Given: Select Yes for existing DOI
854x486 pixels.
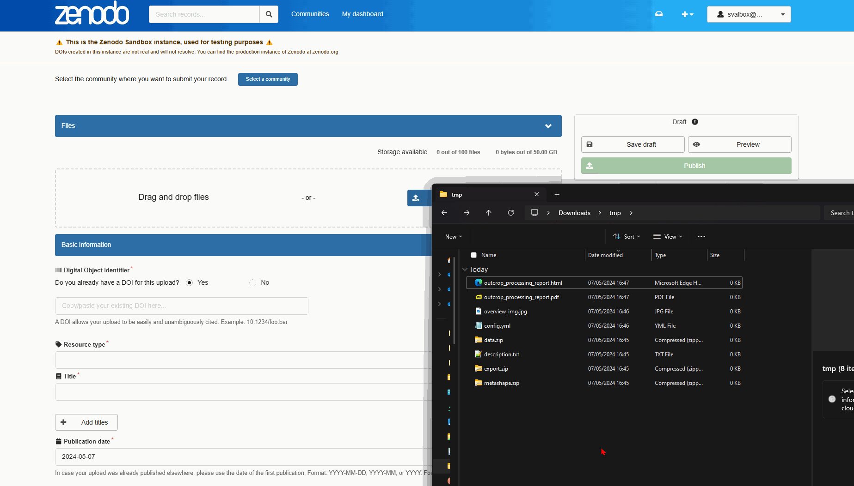Looking at the screenshot, I should 189,283.
